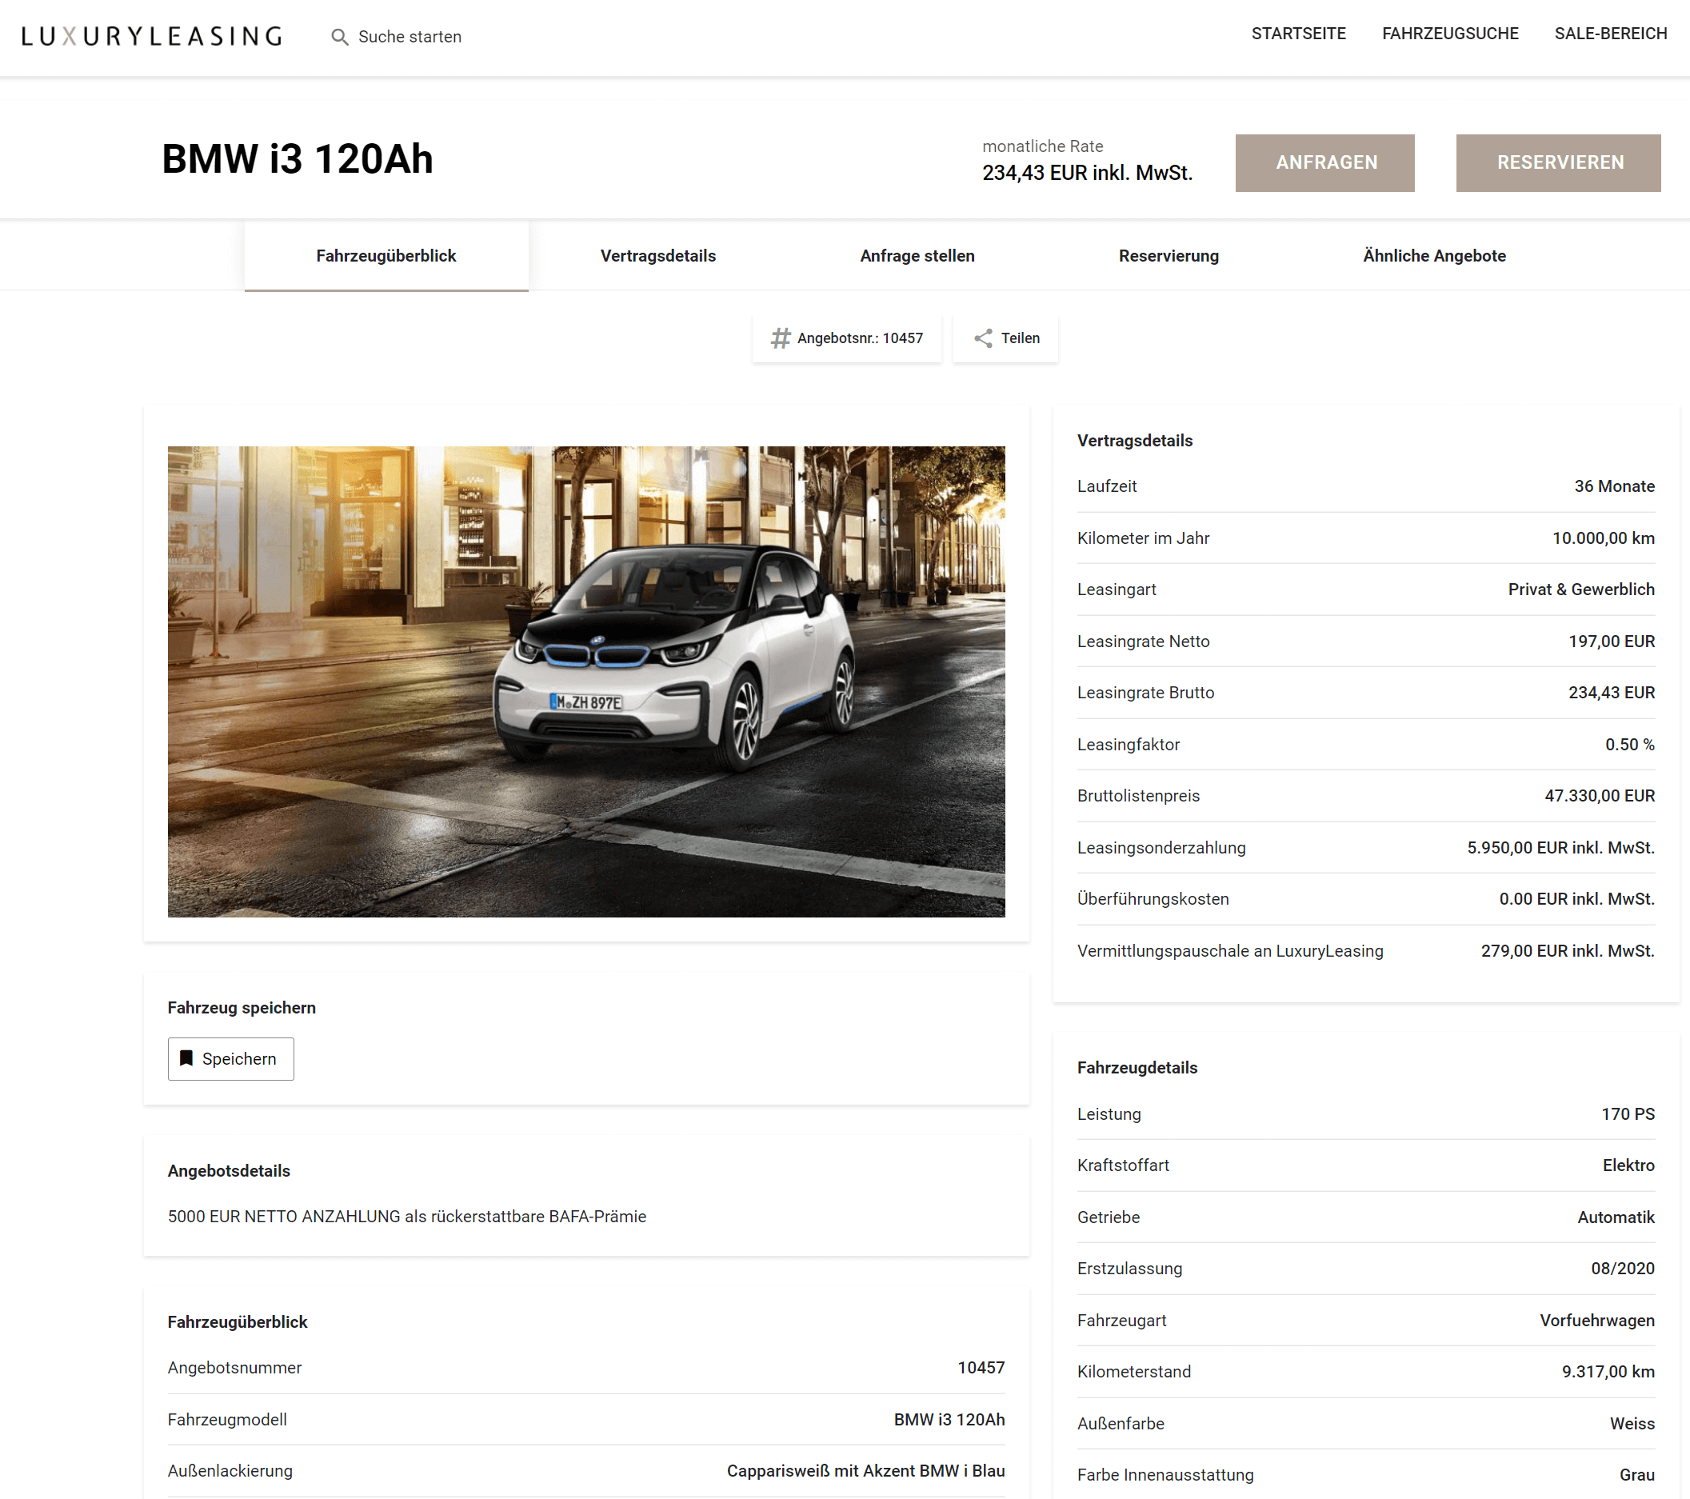Click the RESERVIEREN button
Image resolution: width=1690 pixels, height=1499 pixels.
pyautogui.click(x=1558, y=163)
